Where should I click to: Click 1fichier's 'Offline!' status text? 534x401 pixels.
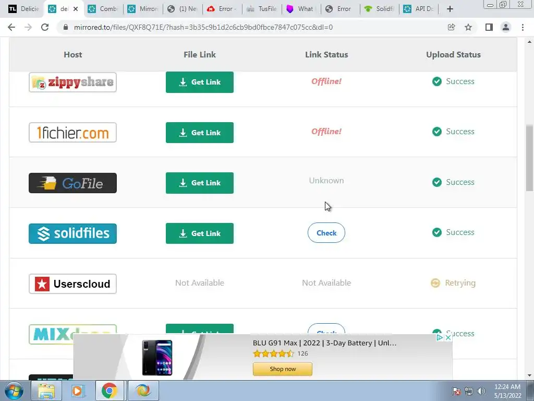[x=326, y=131]
